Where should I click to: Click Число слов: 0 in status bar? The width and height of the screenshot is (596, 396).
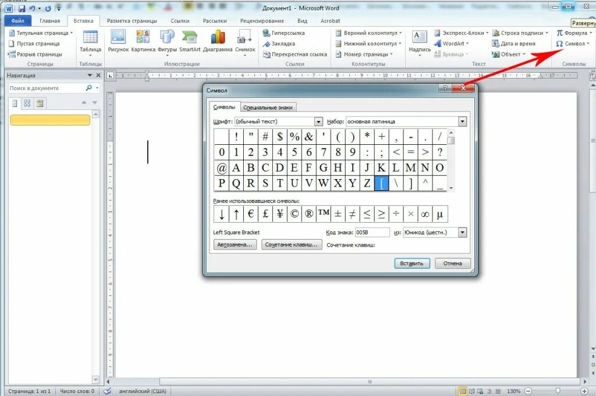pos(77,391)
